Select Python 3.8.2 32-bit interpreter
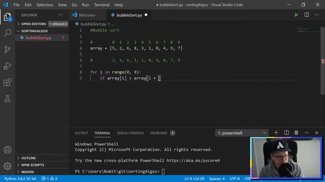The width and height of the screenshot is (325, 182). tap(20, 178)
